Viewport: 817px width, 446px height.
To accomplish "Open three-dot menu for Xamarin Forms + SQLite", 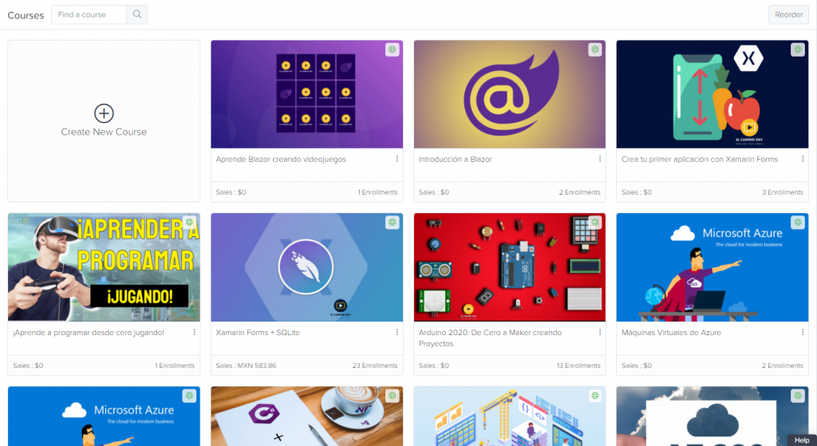I will pyautogui.click(x=397, y=333).
